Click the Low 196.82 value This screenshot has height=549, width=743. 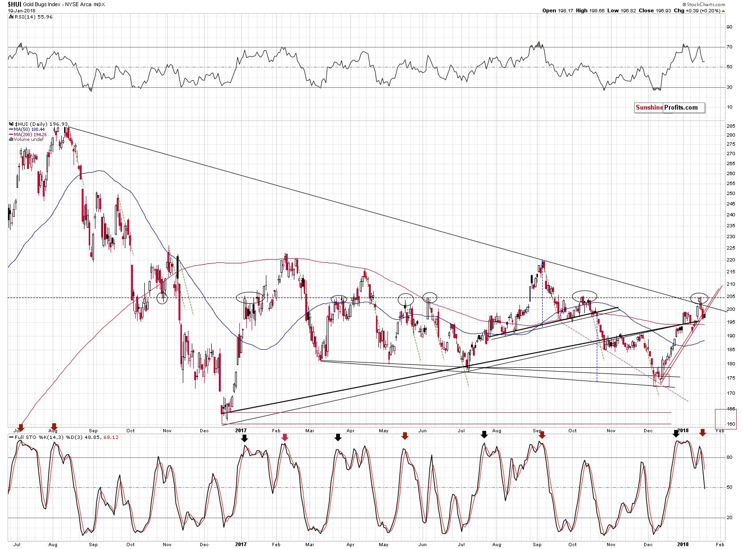click(x=621, y=10)
